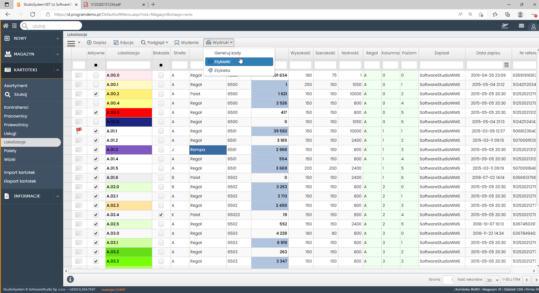The image size is (539, 293).
Task: Click the Lokalizacja column filter field
Action: click(x=129, y=65)
